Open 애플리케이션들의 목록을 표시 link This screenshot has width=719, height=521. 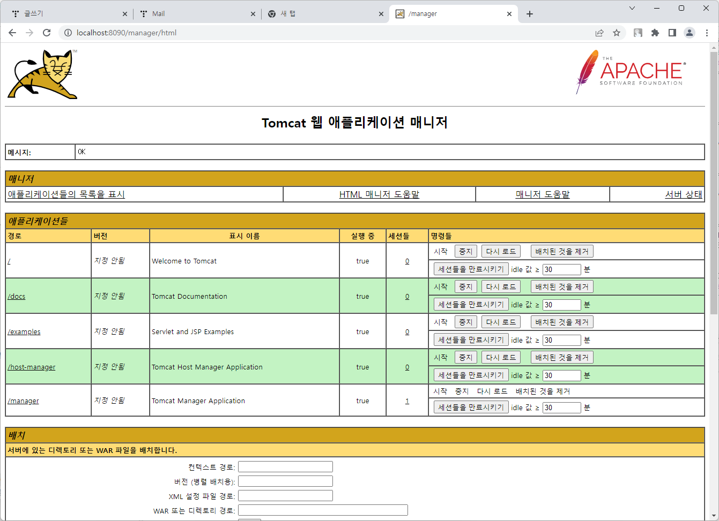click(x=66, y=194)
